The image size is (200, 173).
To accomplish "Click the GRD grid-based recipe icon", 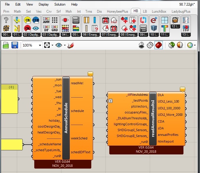I will (x=55, y=28).
